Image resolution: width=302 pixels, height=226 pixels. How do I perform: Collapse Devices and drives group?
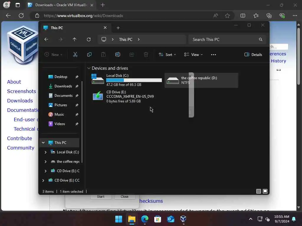click(x=89, y=68)
